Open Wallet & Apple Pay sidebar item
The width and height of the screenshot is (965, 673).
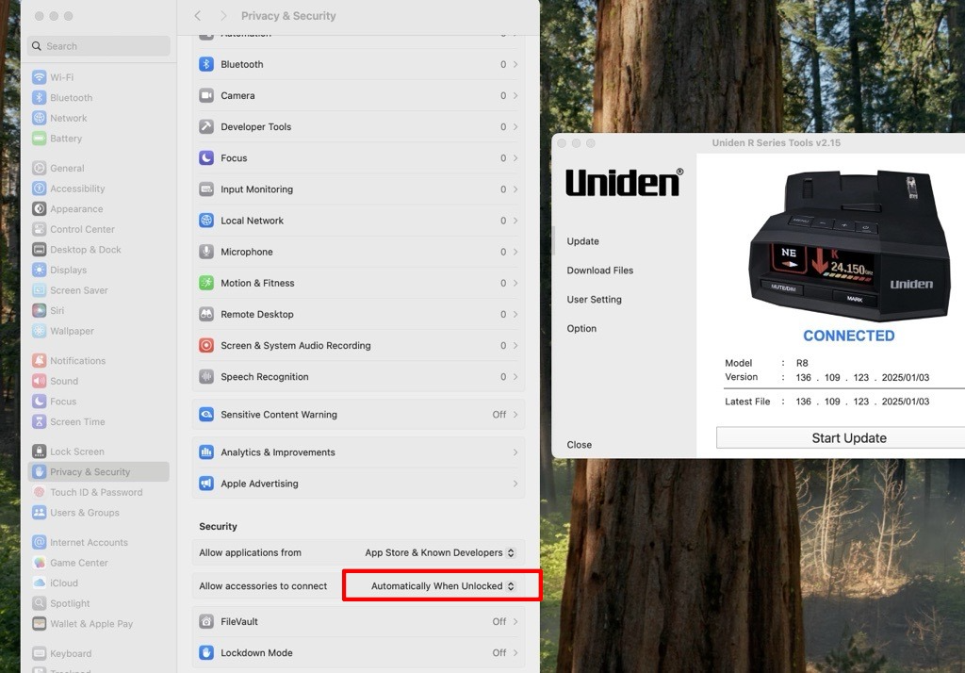[x=98, y=623]
